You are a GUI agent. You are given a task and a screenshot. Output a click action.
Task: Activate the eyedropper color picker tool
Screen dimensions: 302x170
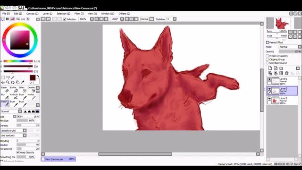click(22, 82)
